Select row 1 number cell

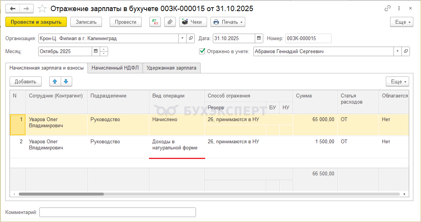pos(18,125)
